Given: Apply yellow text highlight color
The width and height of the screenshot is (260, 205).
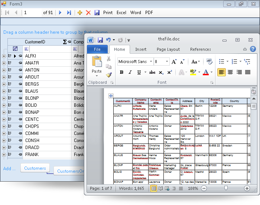Looking at the screenshot, I should coord(193,72).
